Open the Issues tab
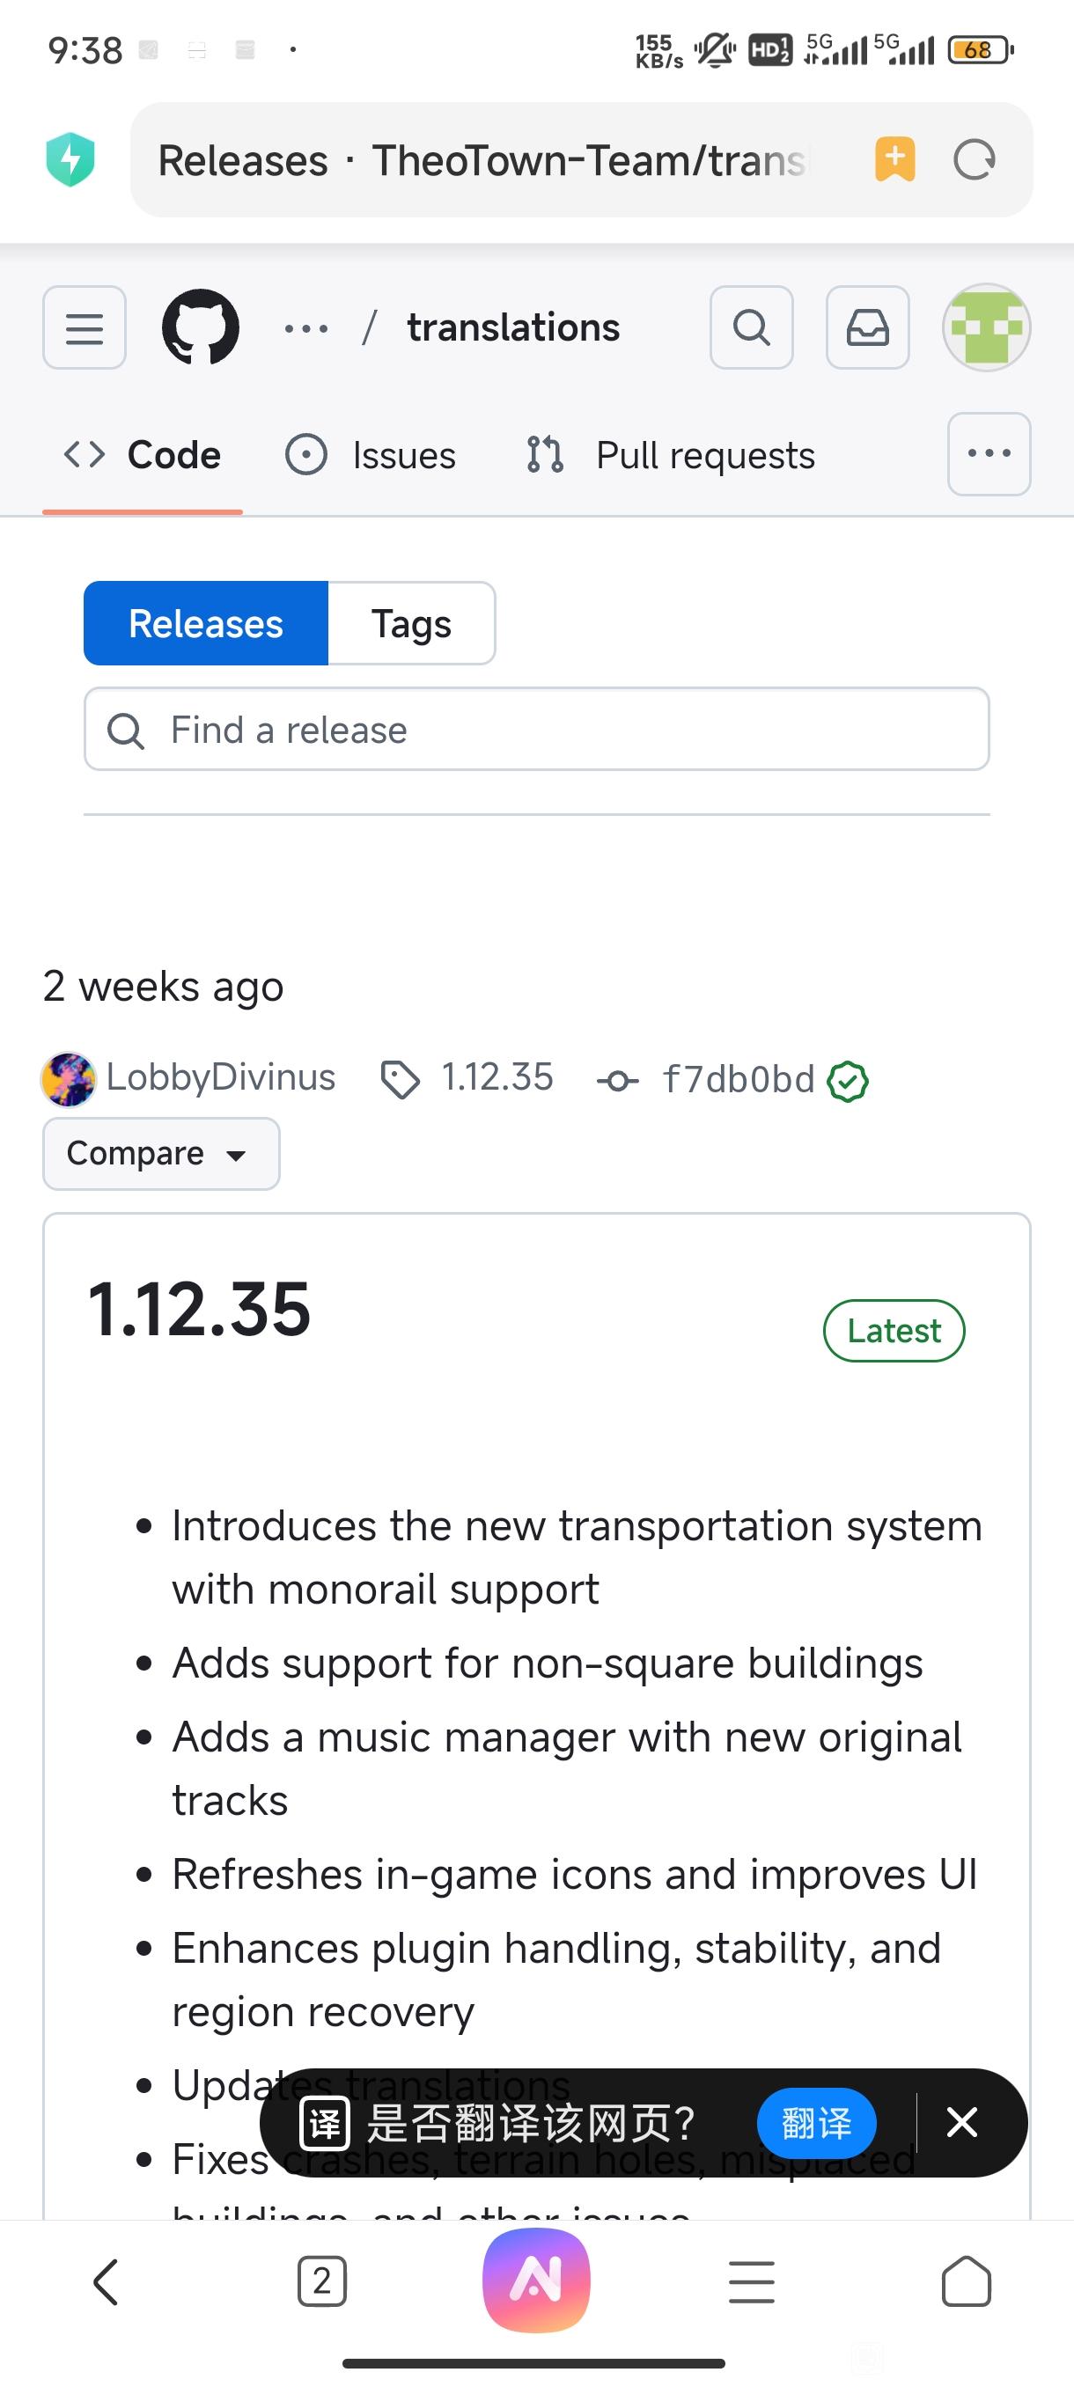Image resolution: width=1074 pixels, height=2387 pixels. pos(371,455)
